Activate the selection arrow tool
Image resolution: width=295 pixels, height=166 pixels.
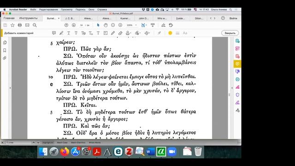(98, 25)
